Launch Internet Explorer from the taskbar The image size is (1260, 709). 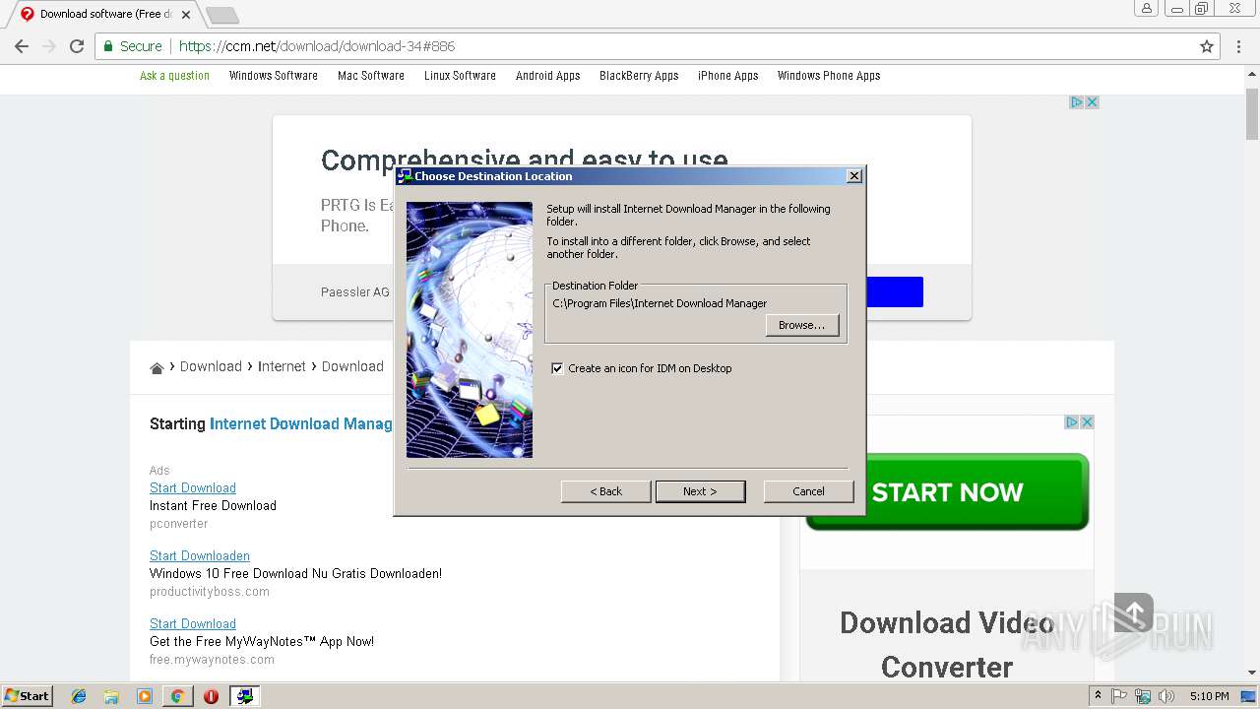(79, 696)
